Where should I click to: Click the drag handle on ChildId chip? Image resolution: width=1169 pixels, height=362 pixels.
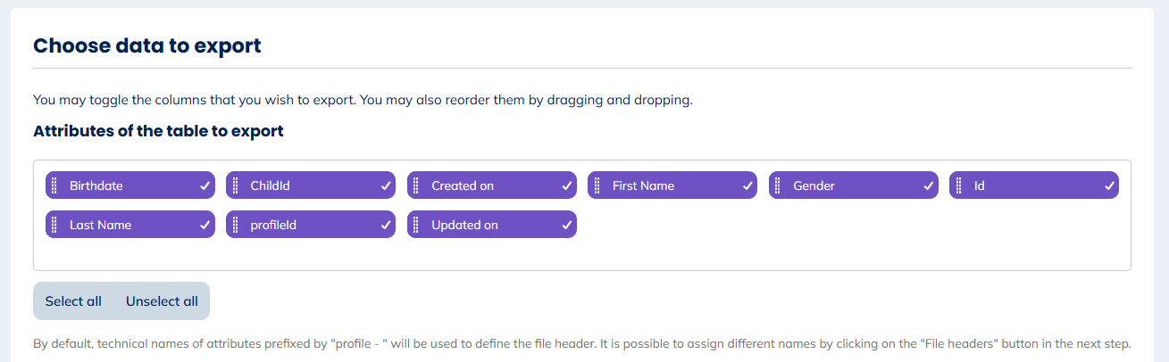235,185
